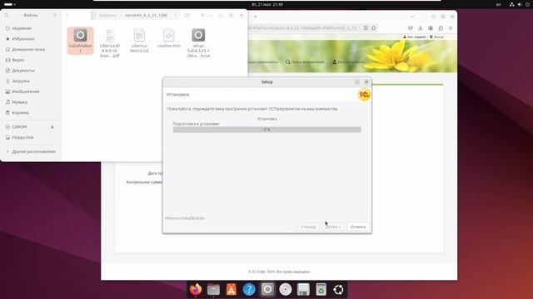Open Firefox list all tabs dropdown

point(412,17)
